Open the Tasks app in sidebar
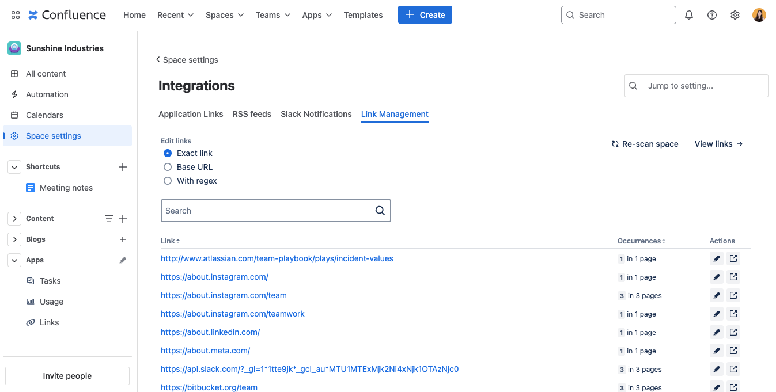This screenshot has width=776, height=392. point(51,280)
